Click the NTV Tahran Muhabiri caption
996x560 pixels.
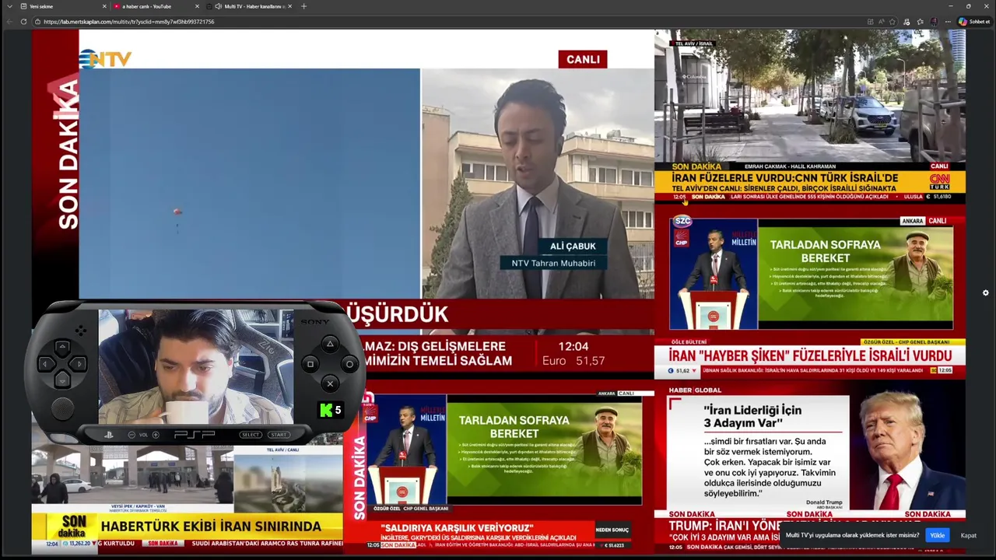click(553, 263)
